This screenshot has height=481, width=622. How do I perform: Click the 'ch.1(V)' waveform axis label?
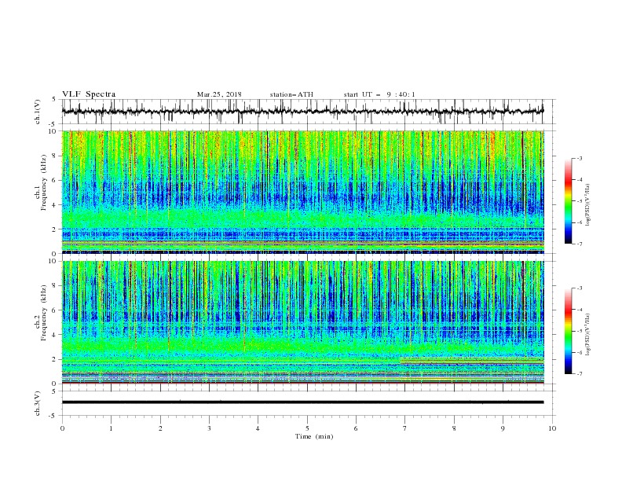tap(38, 112)
